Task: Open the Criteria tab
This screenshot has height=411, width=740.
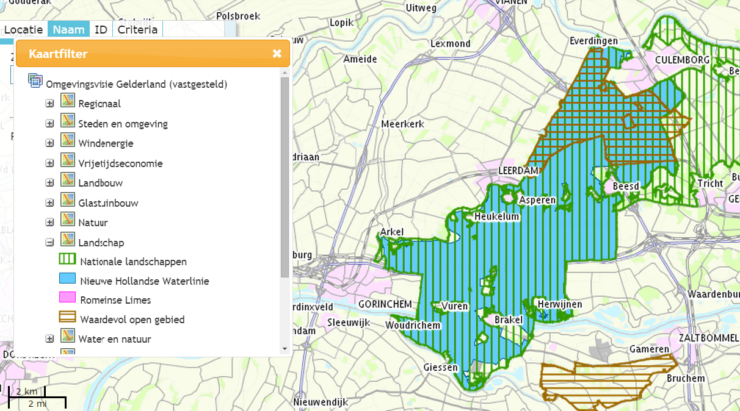Action: tap(137, 29)
